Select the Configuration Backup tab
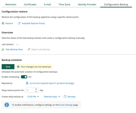The image size is (136, 113). [116, 4]
